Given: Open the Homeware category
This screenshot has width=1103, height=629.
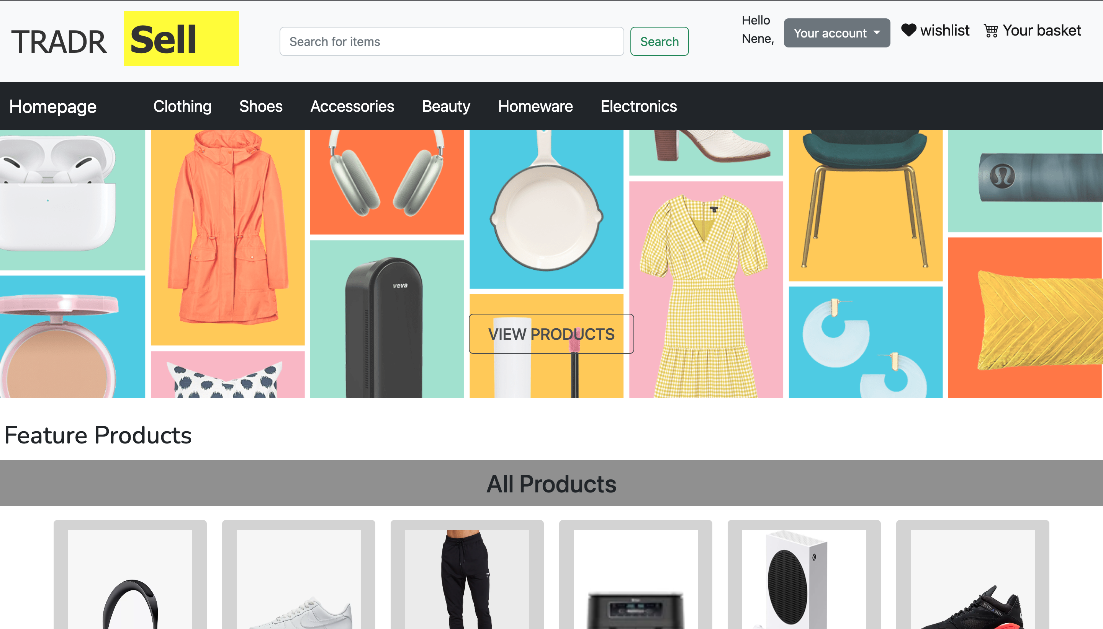Looking at the screenshot, I should tap(535, 106).
